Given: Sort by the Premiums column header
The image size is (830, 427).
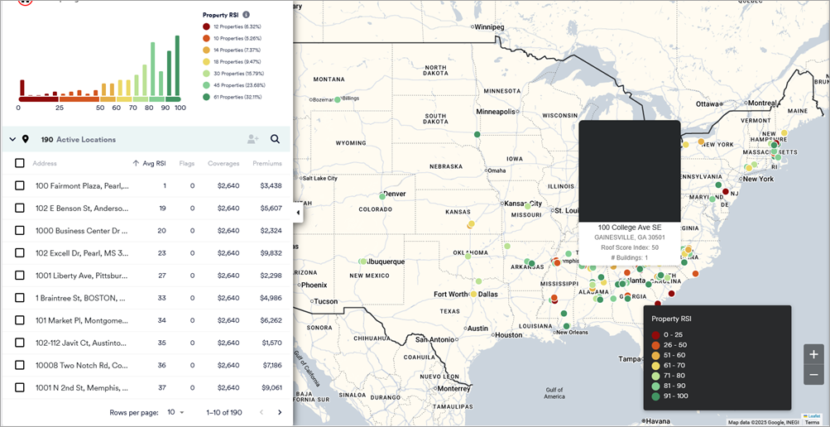Looking at the screenshot, I should coord(266,164).
